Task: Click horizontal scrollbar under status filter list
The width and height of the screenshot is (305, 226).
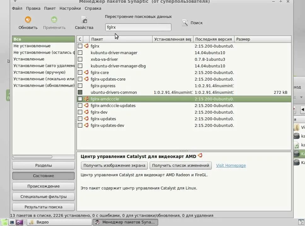Action: [32, 157]
